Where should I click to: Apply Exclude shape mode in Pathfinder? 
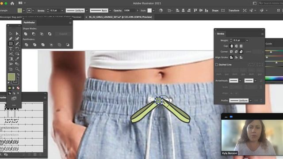click(x=50, y=34)
